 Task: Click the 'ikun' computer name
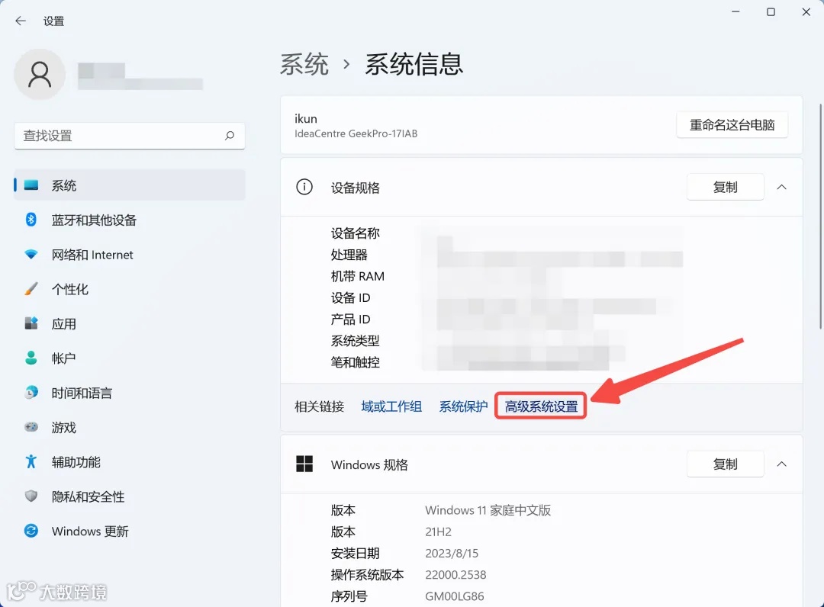tap(306, 119)
